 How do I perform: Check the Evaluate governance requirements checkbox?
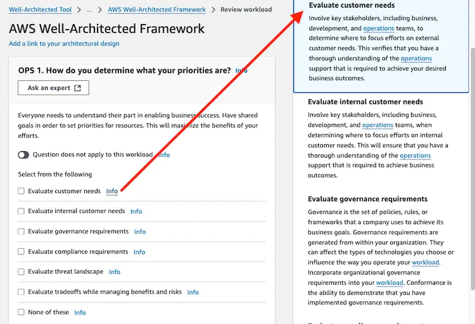[21, 232]
